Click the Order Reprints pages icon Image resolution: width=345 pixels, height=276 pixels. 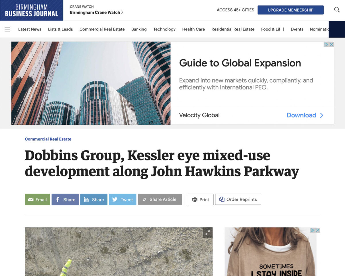tap(221, 199)
